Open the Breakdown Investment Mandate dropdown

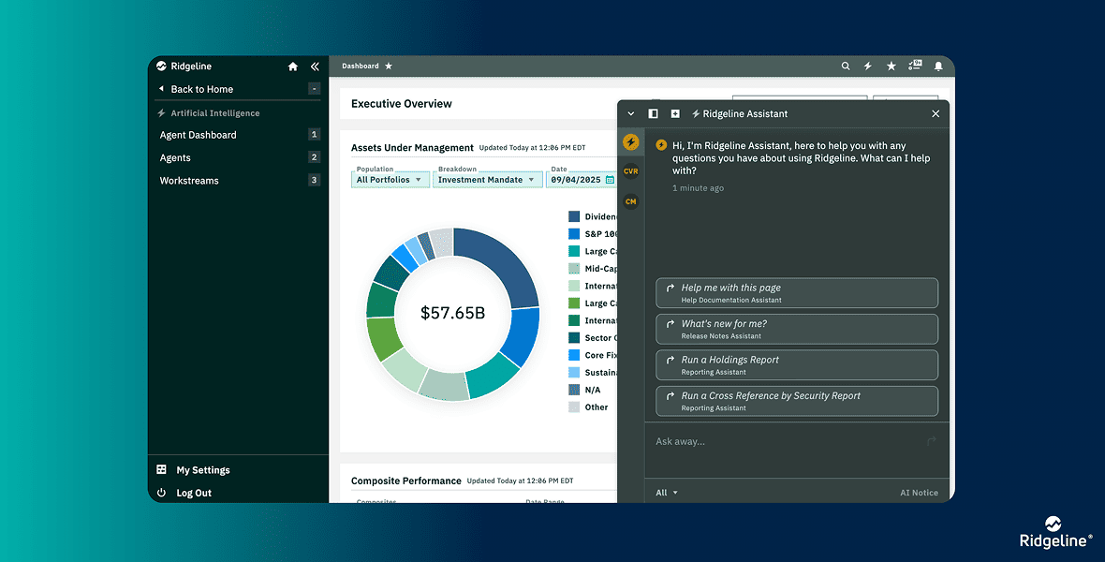pos(488,180)
